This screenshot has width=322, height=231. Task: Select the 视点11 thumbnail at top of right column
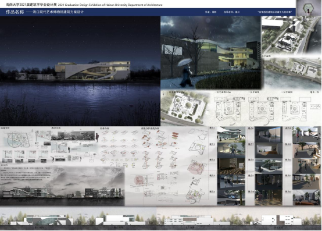[306, 134]
